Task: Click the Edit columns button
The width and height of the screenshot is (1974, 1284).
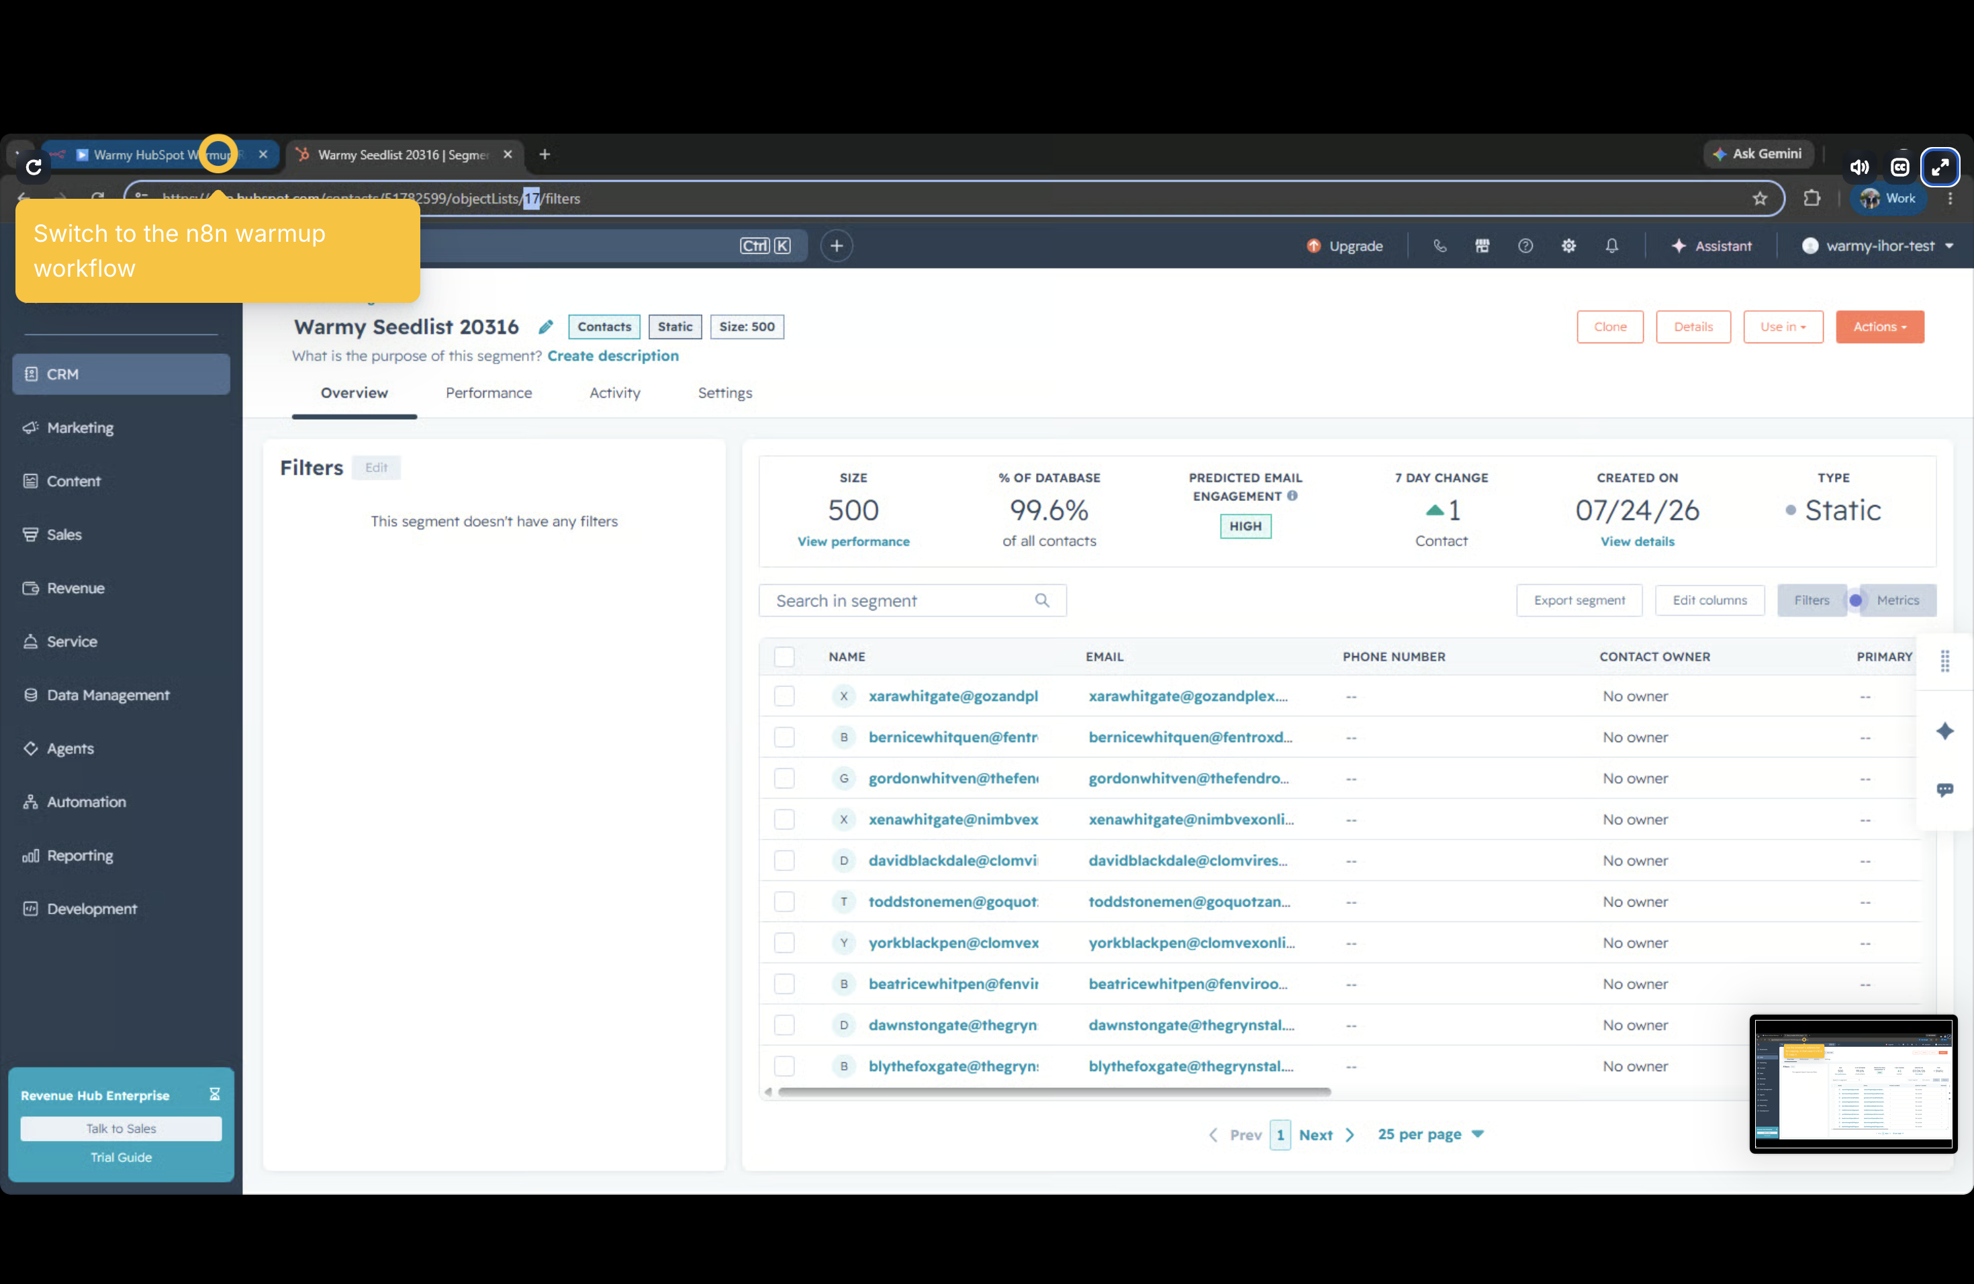Action: (x=1709, y=600)
